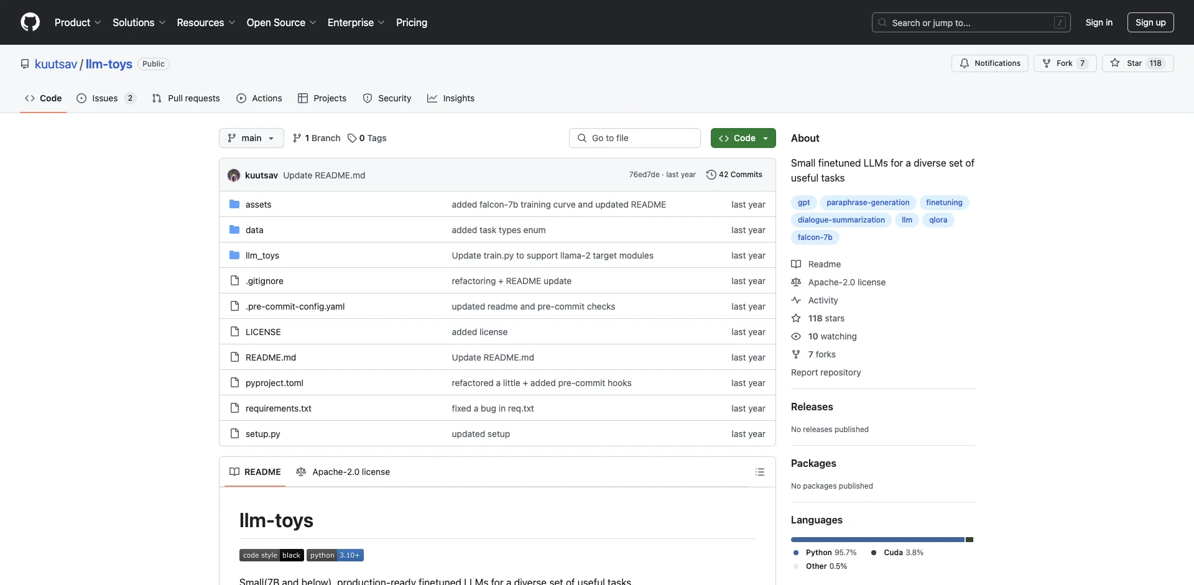Open the README outline list icon

760,472
